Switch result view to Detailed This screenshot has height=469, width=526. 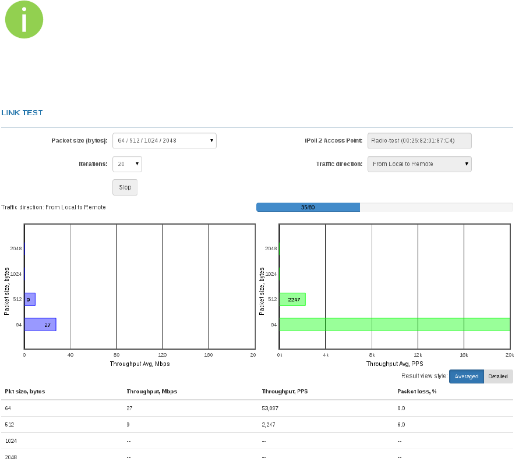click(x=498, y=376)
